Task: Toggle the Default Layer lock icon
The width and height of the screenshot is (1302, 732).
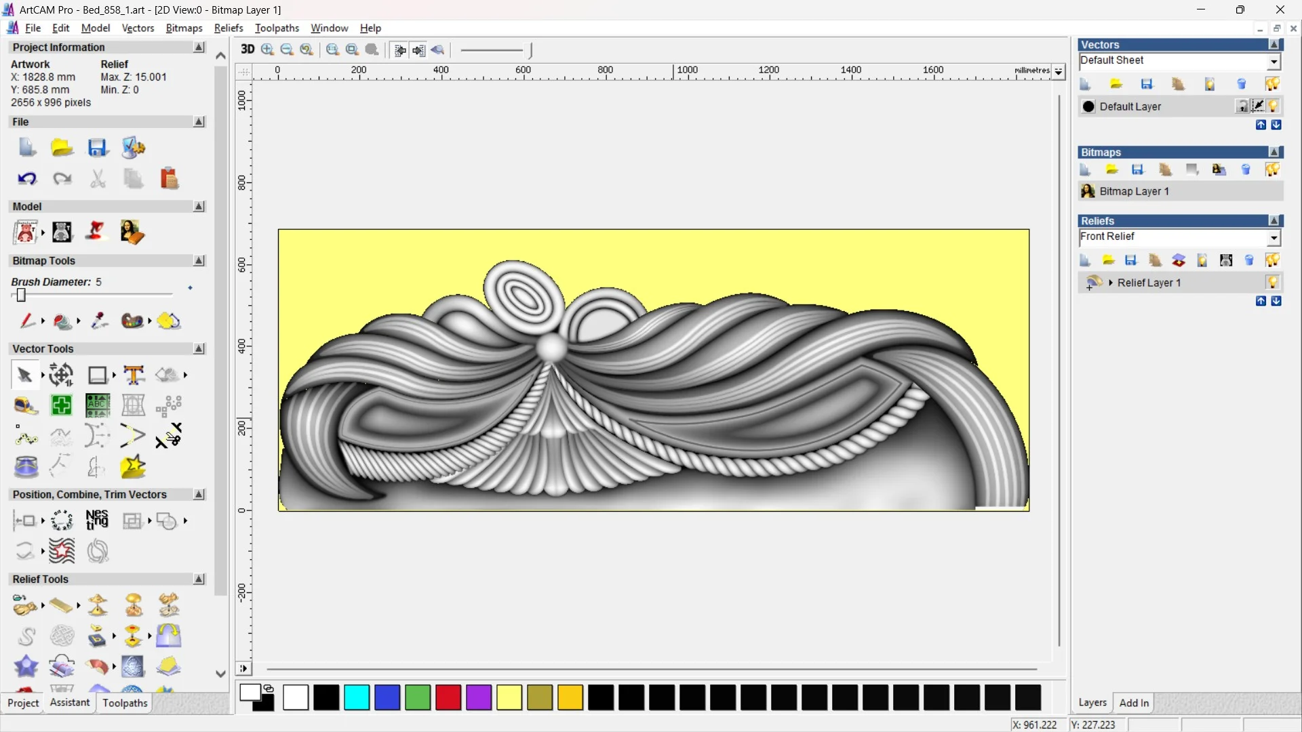Action: point(1242,106)
